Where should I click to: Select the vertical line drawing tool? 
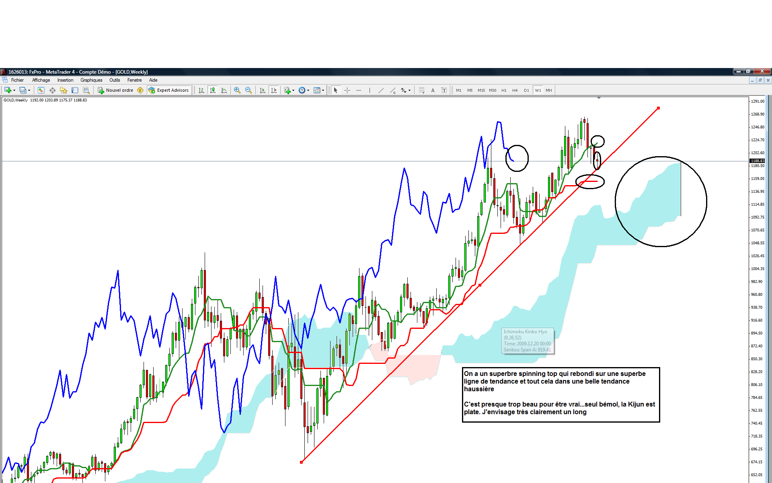tap(370, 90)
